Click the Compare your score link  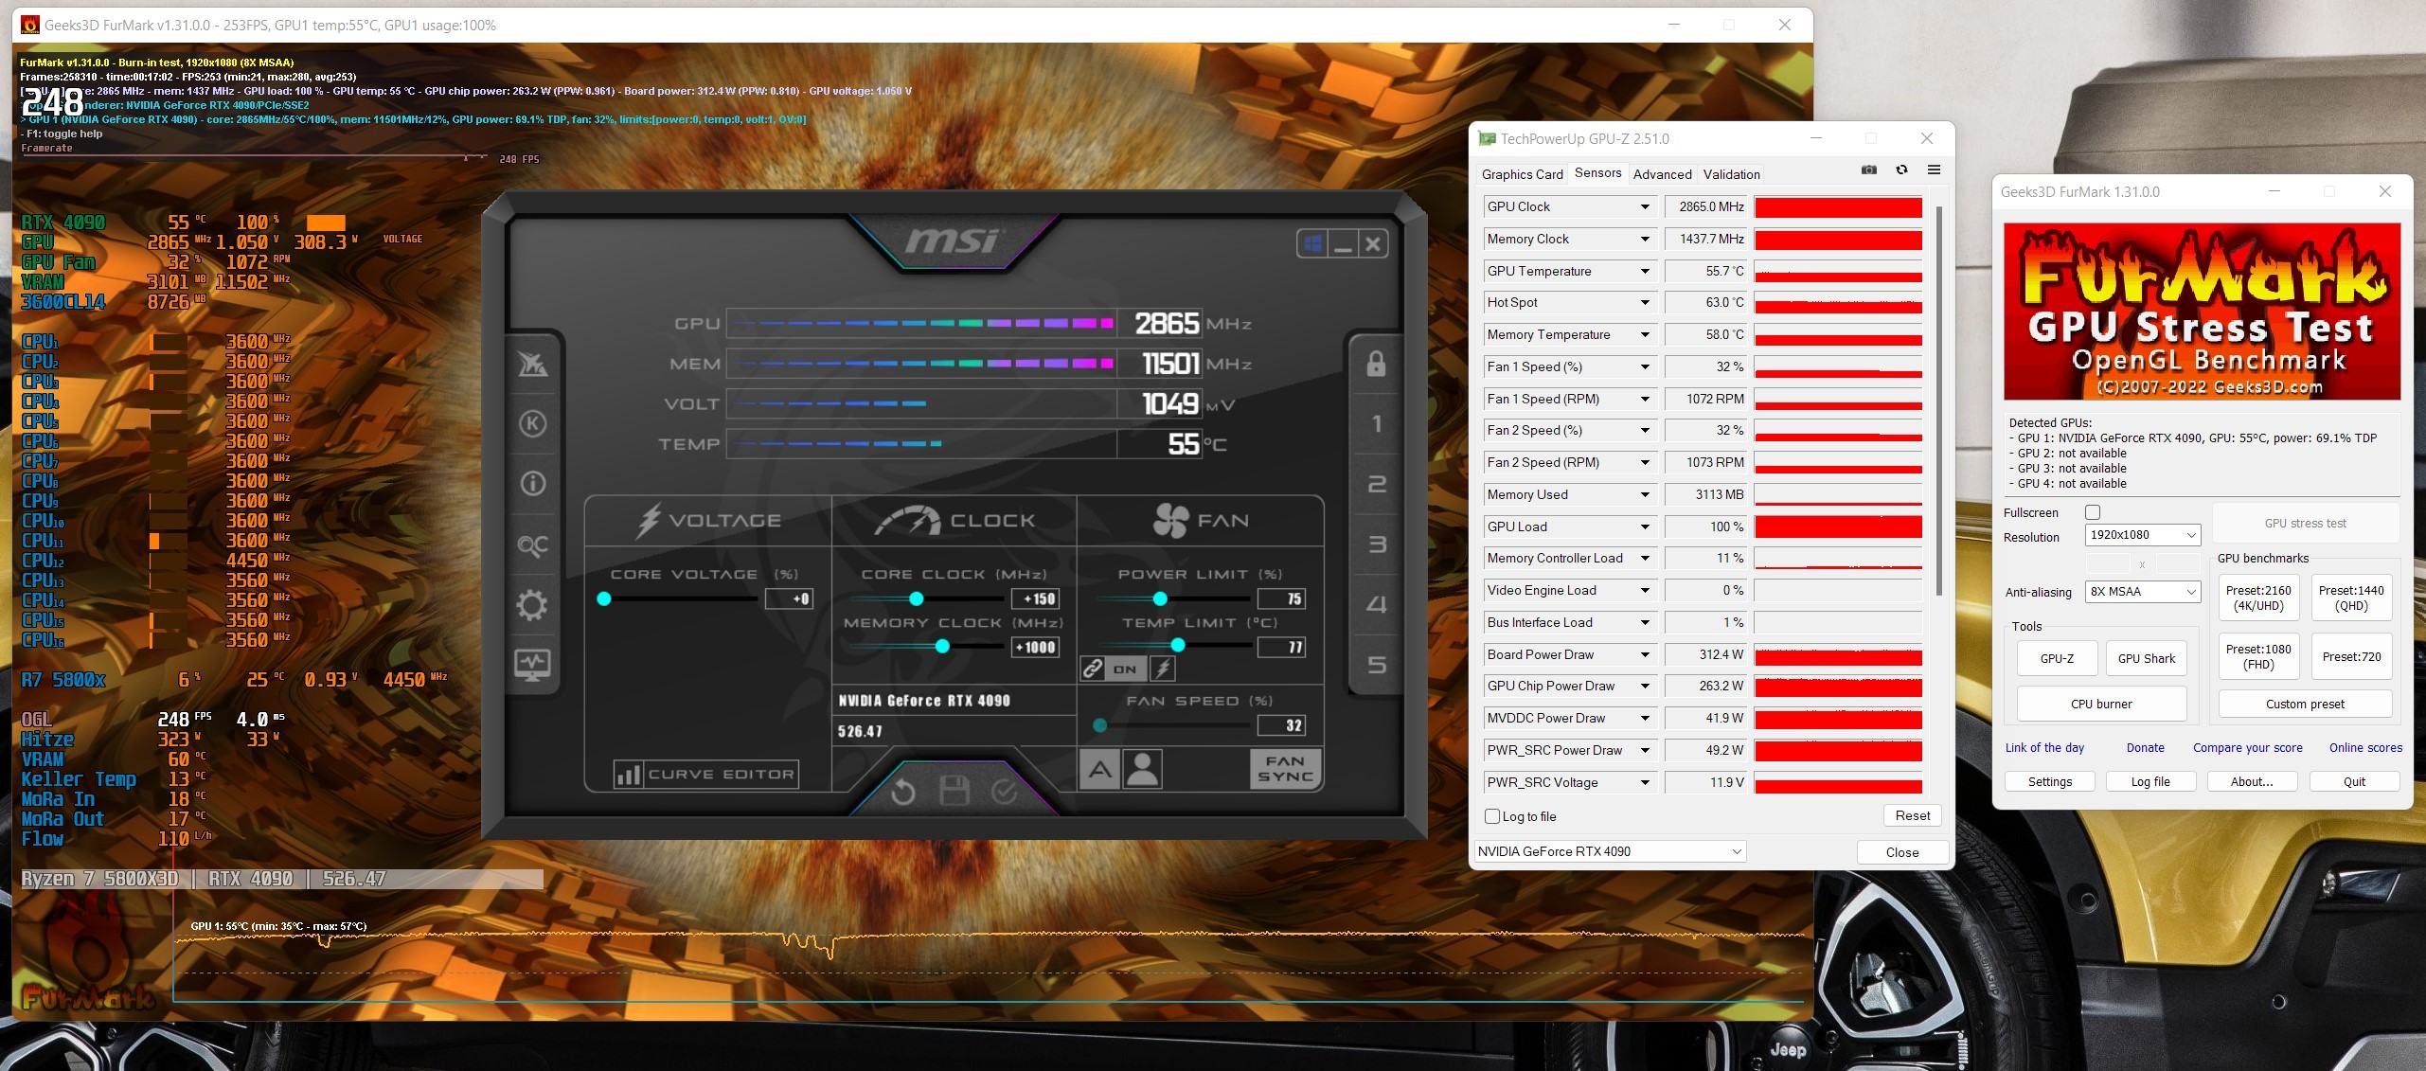[x=2247, y=747]
